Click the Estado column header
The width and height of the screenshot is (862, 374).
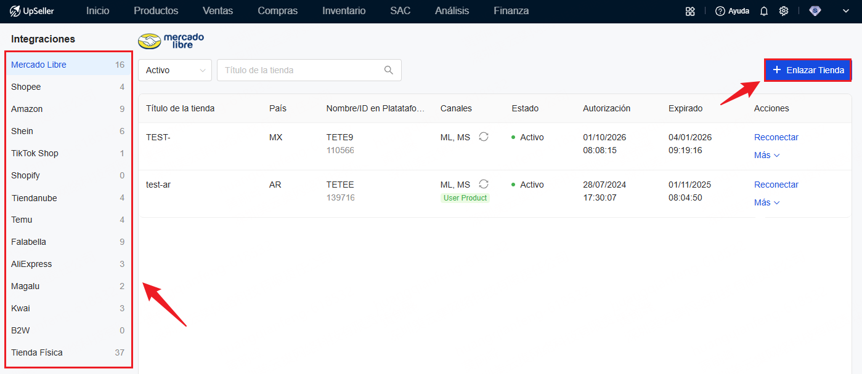525,108
